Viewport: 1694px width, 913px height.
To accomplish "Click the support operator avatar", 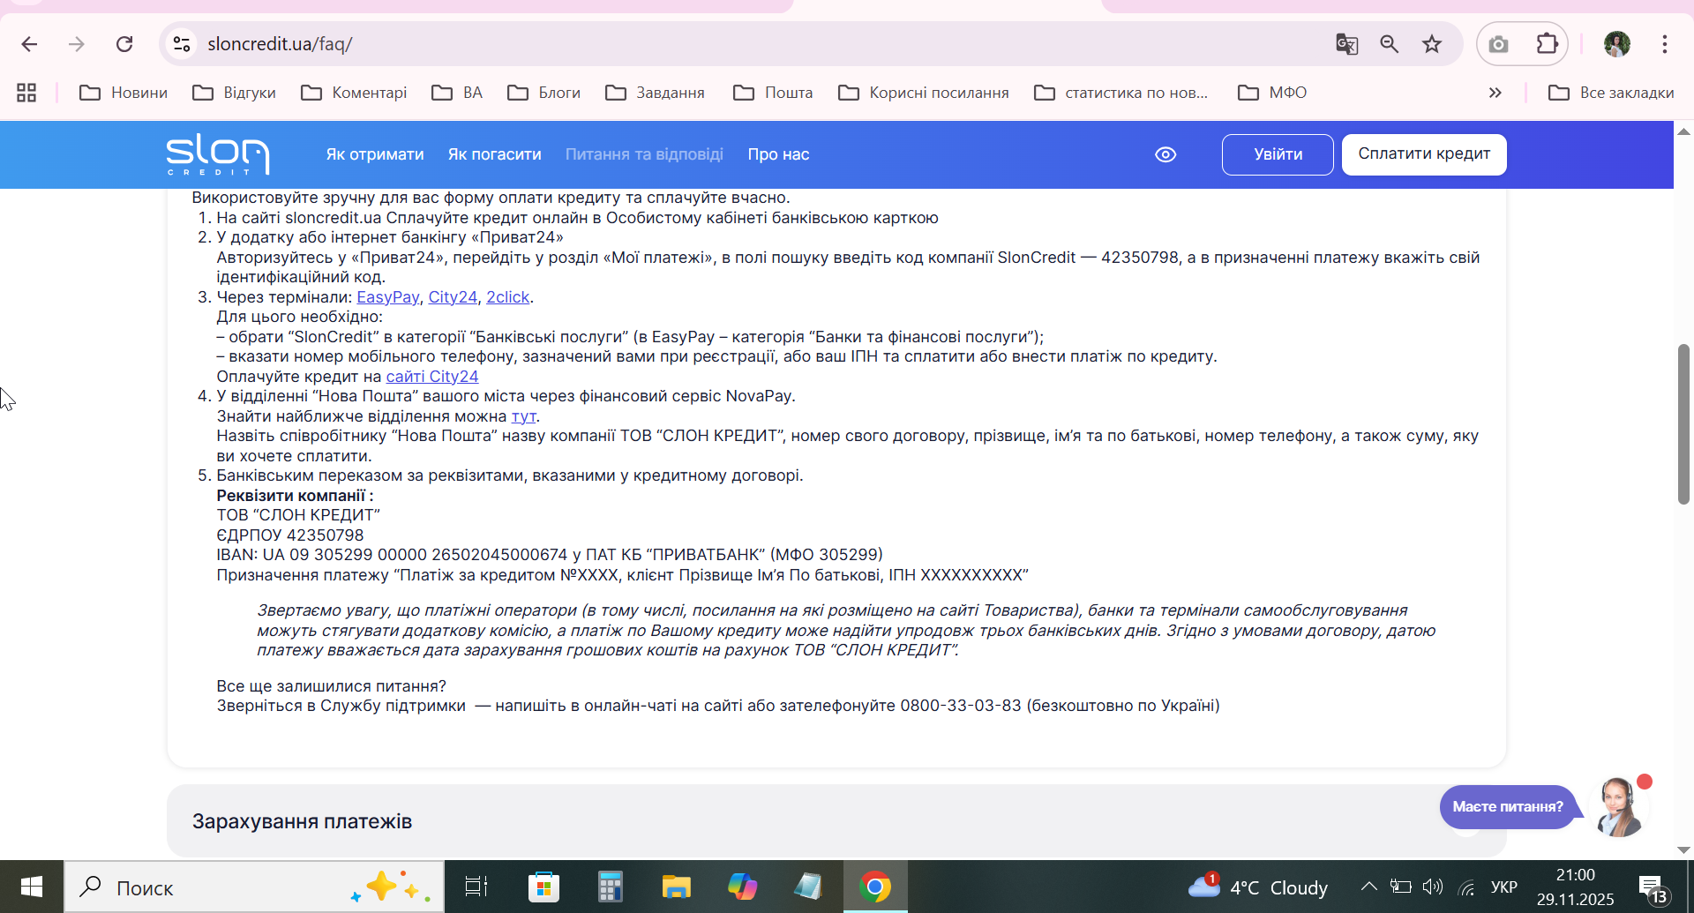I will pos(1620,806).
